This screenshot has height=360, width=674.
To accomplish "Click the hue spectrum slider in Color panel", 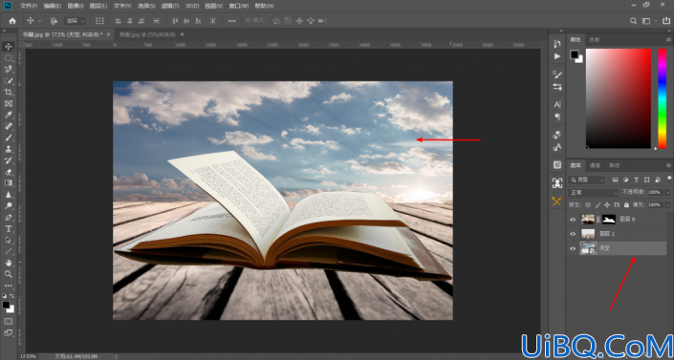I will 662,98.
